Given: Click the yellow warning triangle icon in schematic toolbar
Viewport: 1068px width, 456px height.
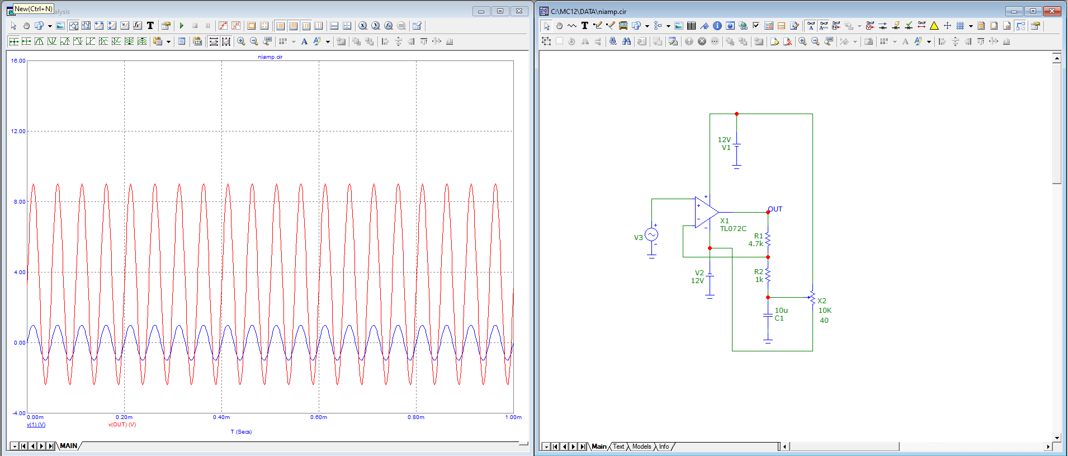Looking at the screenshot, I should point(934,26).
